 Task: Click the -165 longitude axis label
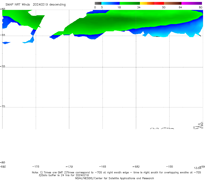102,167
